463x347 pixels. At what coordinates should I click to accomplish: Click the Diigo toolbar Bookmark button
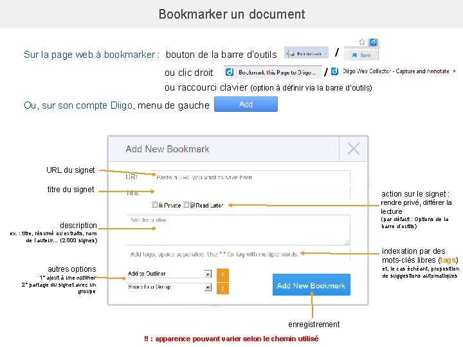(307, 53)
